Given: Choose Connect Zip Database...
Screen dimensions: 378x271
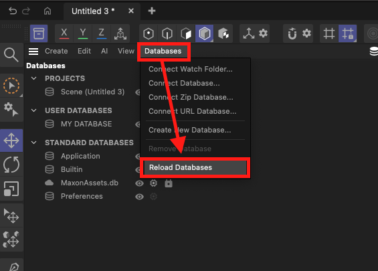Looking at the screenshot, I should 191,97.
